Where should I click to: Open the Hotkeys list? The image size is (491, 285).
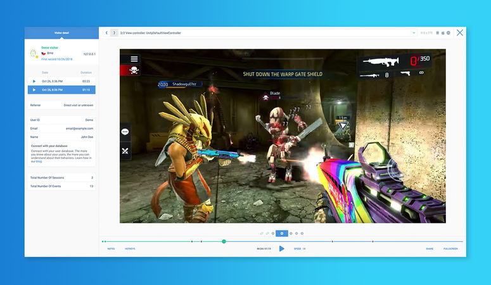pyautogui.click(x=130, y=249)
